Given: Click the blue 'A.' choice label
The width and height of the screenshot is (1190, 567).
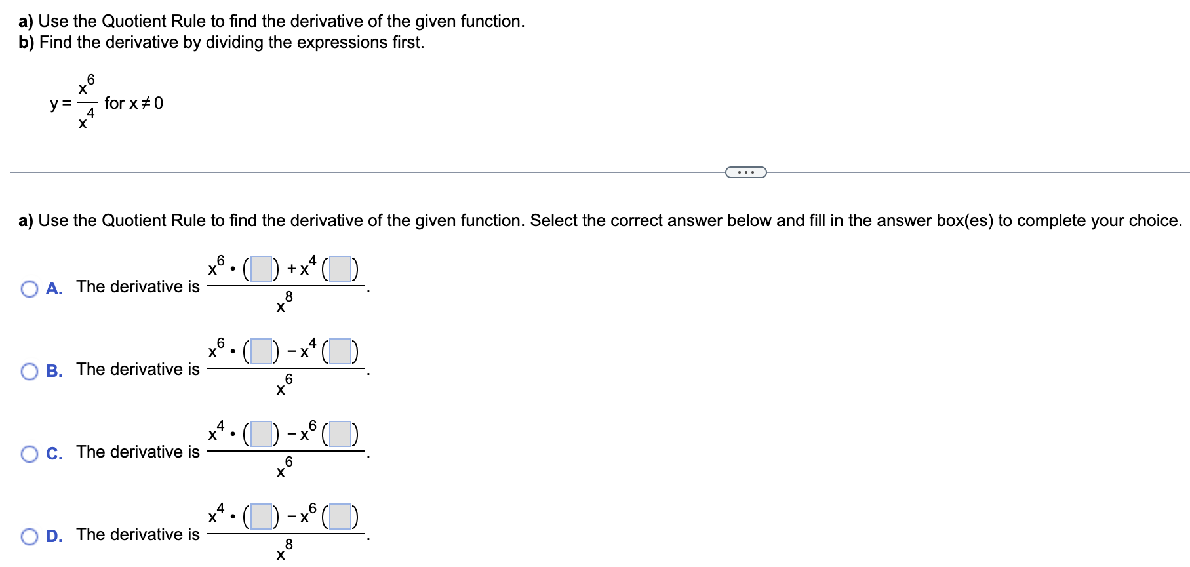Looking at the screenshot, I should 54,288.
